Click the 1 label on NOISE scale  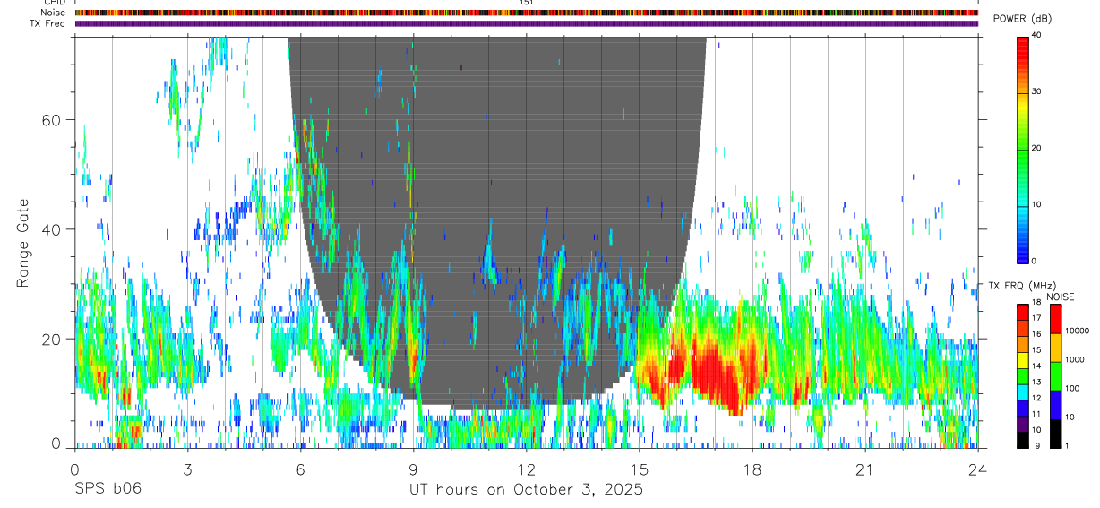[1069, 445]
